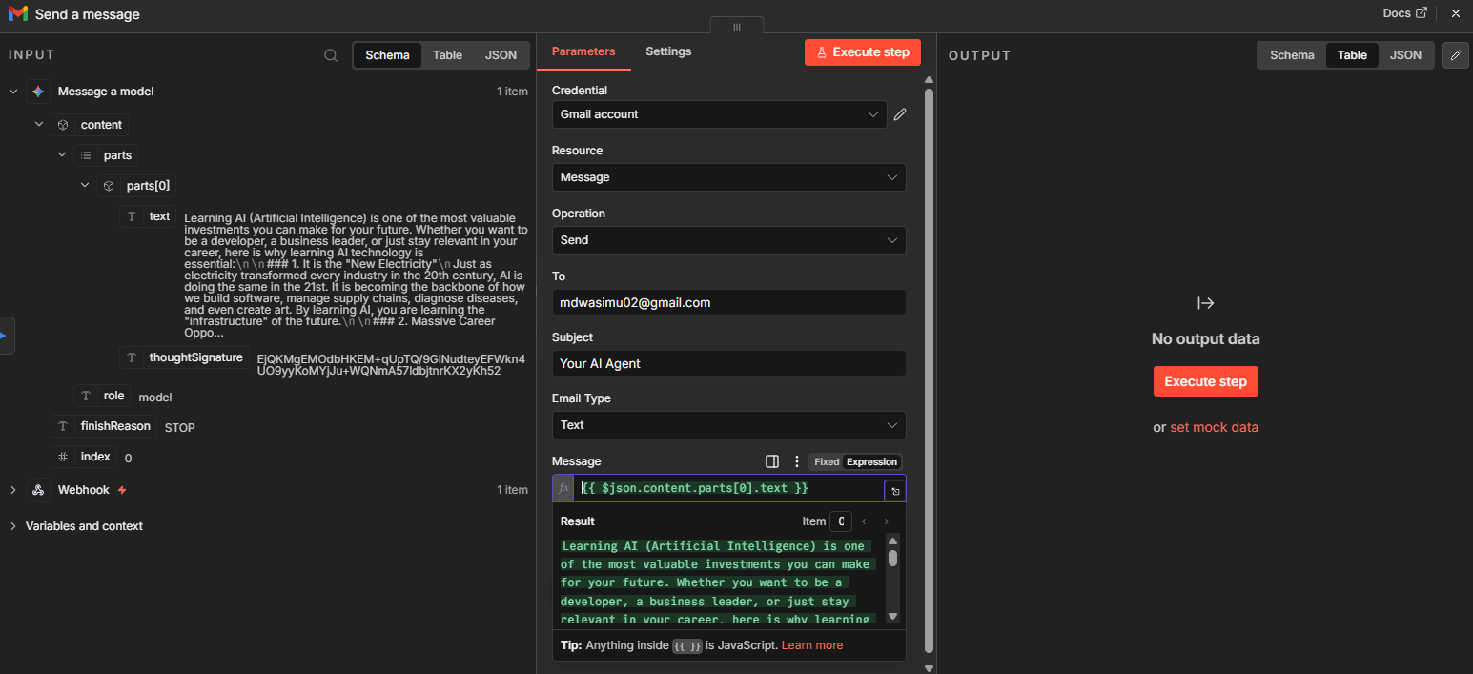The height and width of the screenshot is (674, 1473).
Task: Click Execute step button in Output panel
Action: (x=1205, y=381)
